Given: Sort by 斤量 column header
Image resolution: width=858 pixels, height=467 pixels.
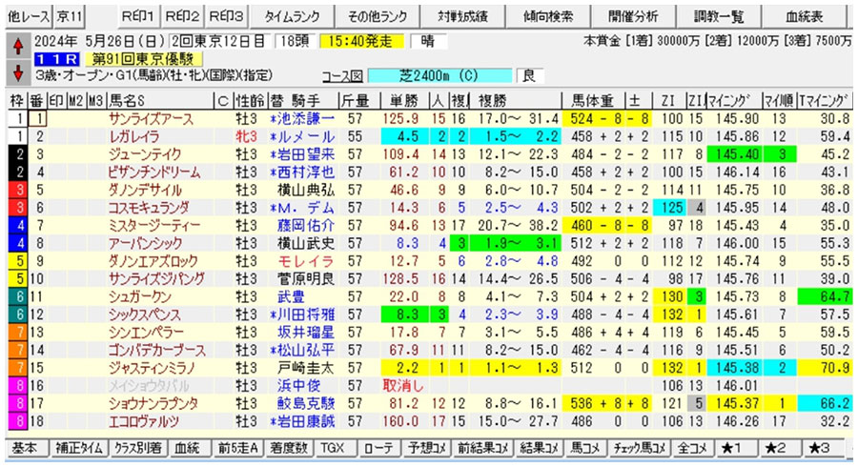Looking at the screenshot, I should coord(355,101).
